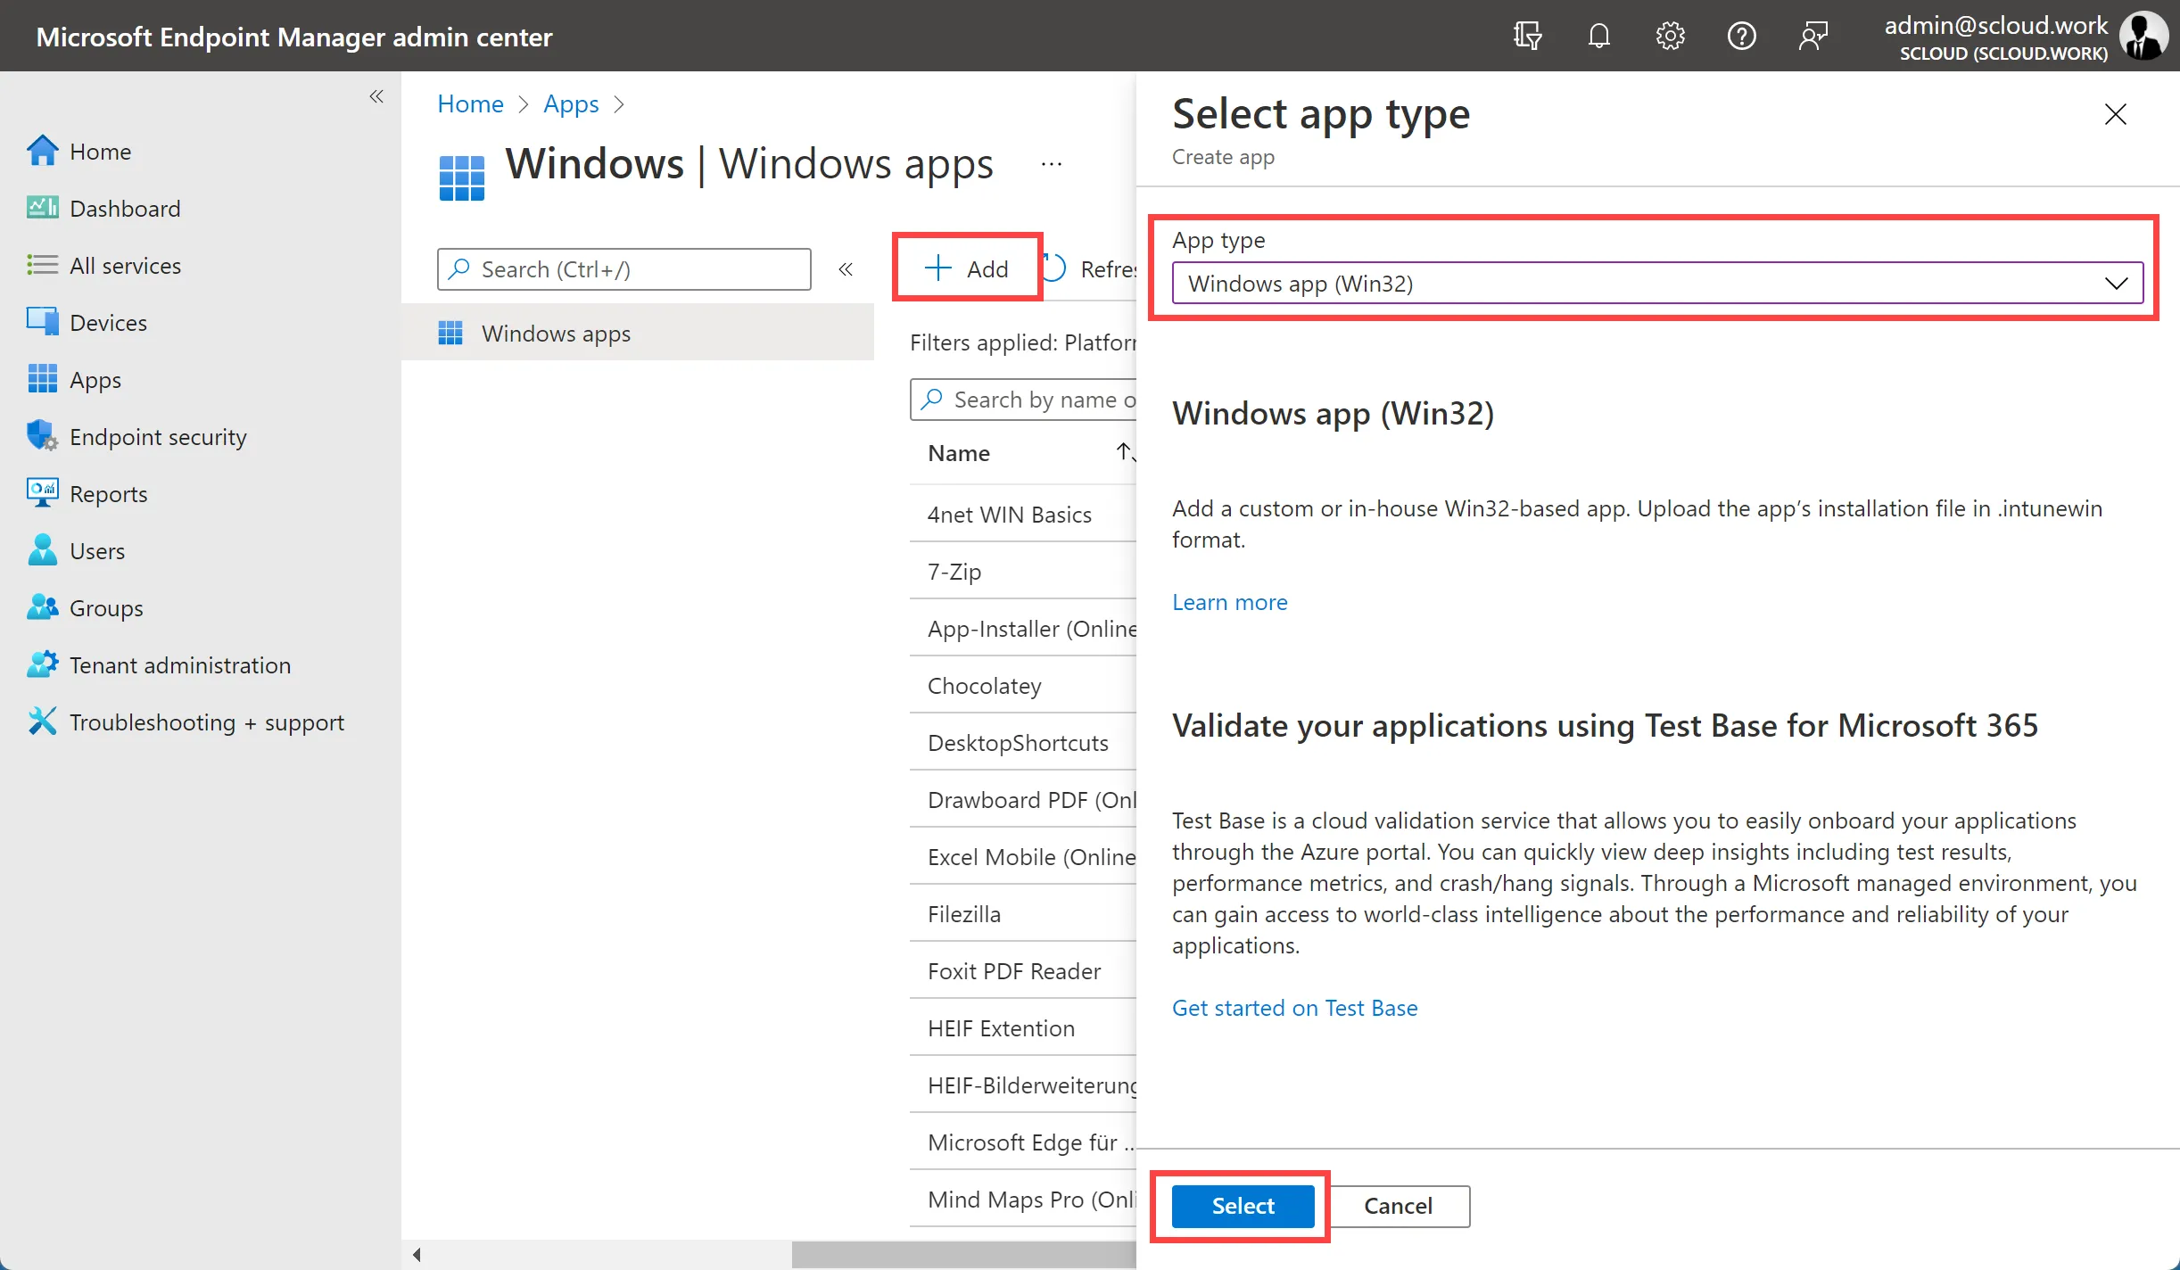Collapse the blade menu with double chevron
Viewport: 2180px width, 1270px height.
pos(846,269)
